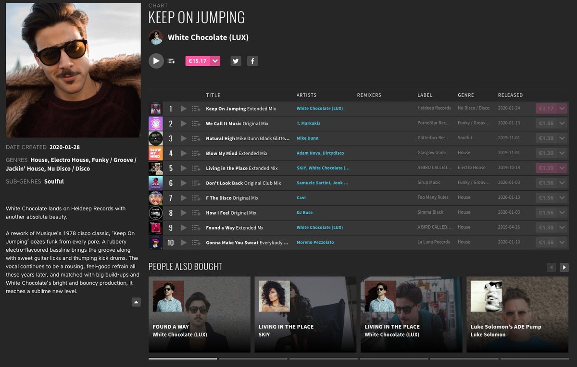This screenshot has height=367, width=577.
Task: Expand price options for Living in the Place
Action: pyautogui.click(x=562, y=168)
